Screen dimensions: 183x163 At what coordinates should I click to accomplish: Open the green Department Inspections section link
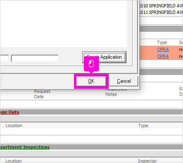click(x=25, y=147)
